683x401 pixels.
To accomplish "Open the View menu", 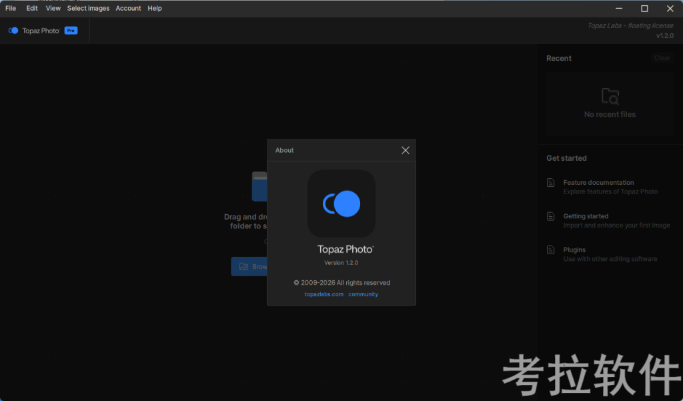I will [x=53, y=8].
